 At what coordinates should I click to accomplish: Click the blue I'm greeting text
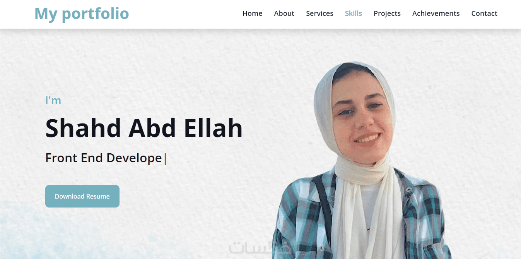(53, 101)
